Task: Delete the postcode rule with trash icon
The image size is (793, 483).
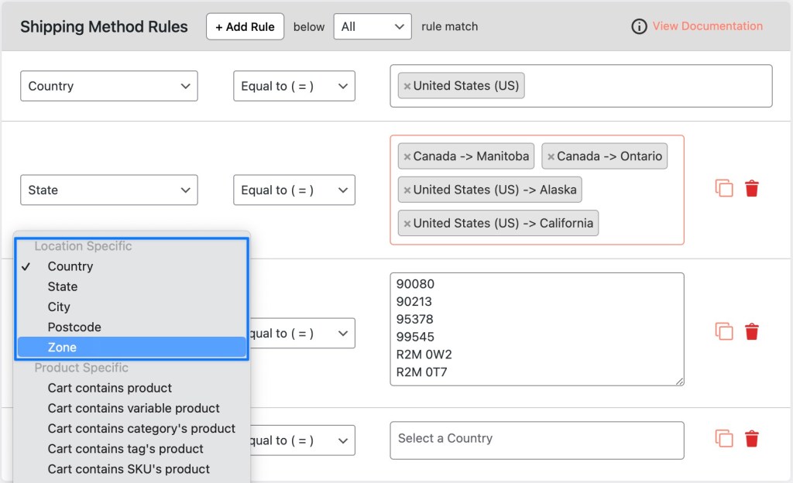Action: [x=751, y=332]
